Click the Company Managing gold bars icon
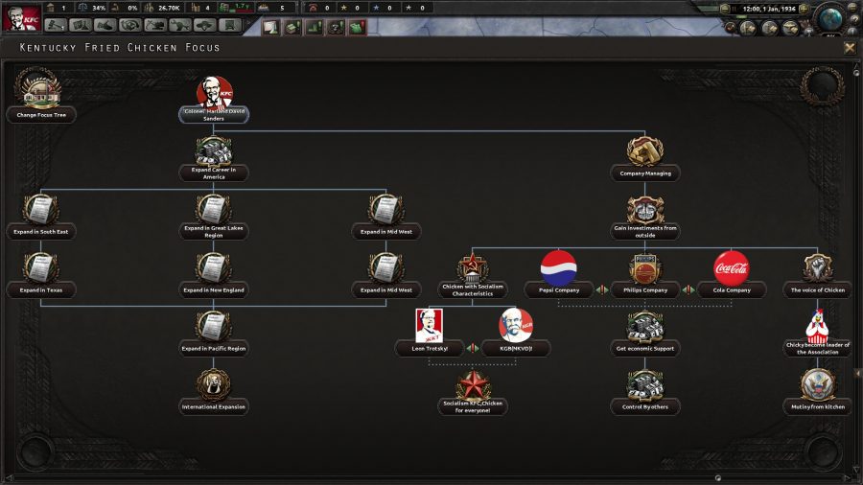Image resolution: width=863 pixels, height=485 pixels. point(645,150)
